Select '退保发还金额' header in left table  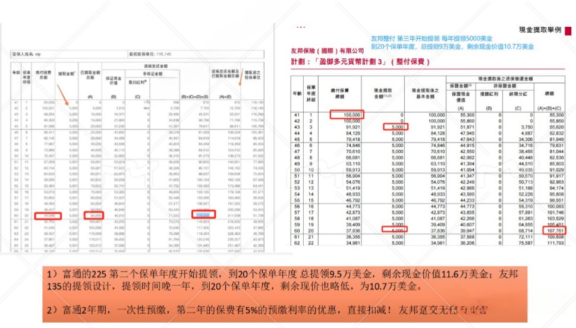[156, 66]
